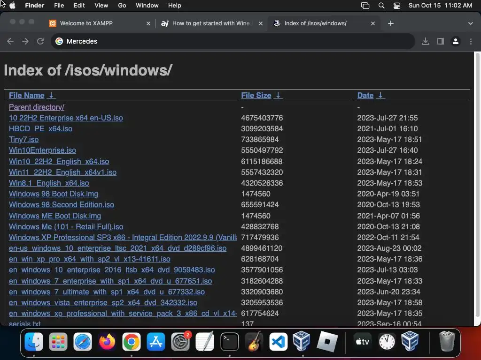
Task: Open Terminal from the dock
Action: [229, 341]
